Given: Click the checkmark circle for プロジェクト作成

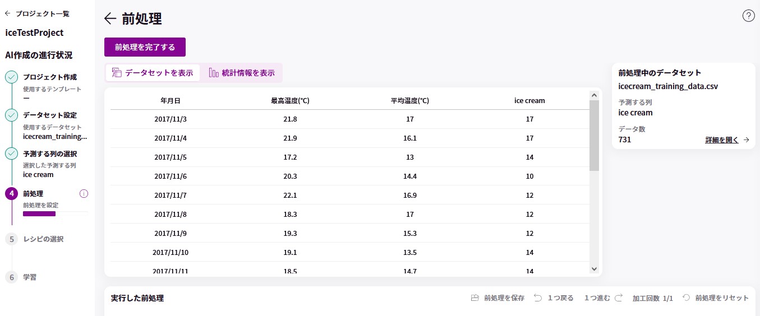Looking at the screenshot, I should (12, 77).
